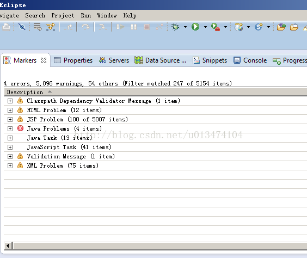Expand the HTML Problem (12 items) group
The width and height of the screenshot is (307, 258).
(x=10, y=110)
